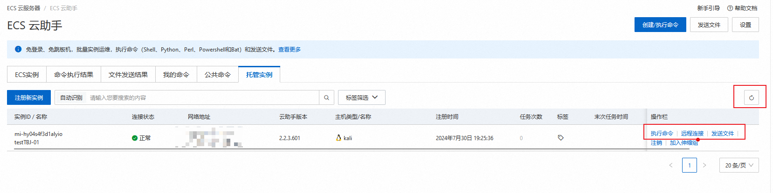773x193 pixels.
Task: Open the 新手引导 link
Action: point(709,8)
